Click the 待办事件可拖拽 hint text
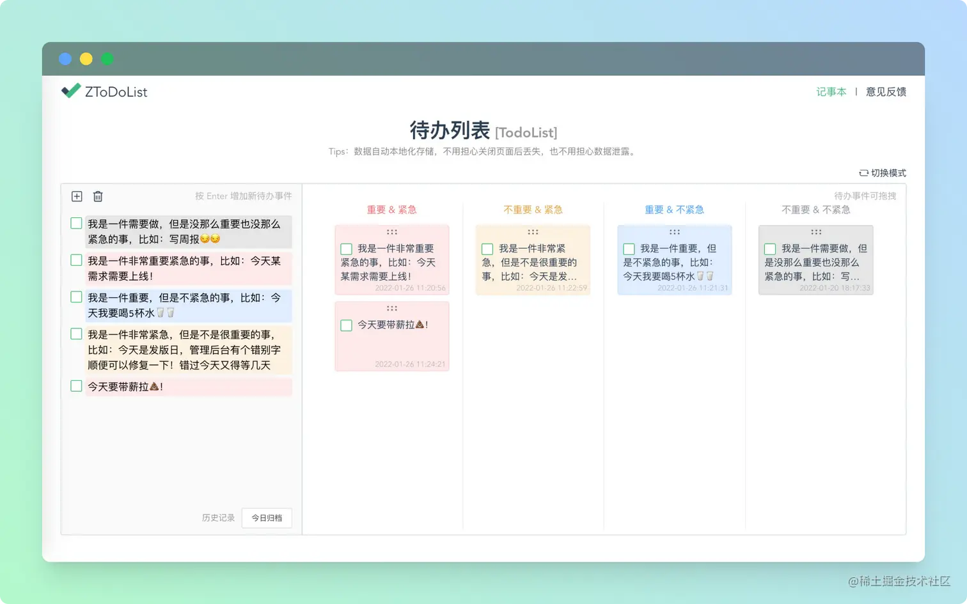 (x=865, y=196)
